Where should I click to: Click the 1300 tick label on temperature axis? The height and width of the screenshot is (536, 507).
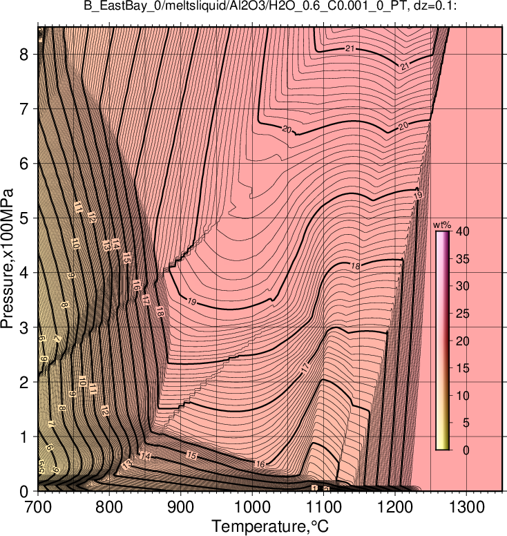pyautogui.click(x=466, y=507)
